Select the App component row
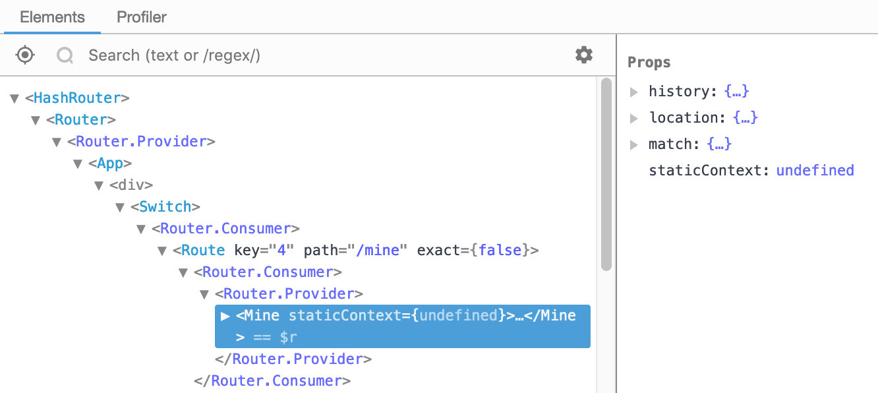Viewport: 878px width, 393px height. 110,164
